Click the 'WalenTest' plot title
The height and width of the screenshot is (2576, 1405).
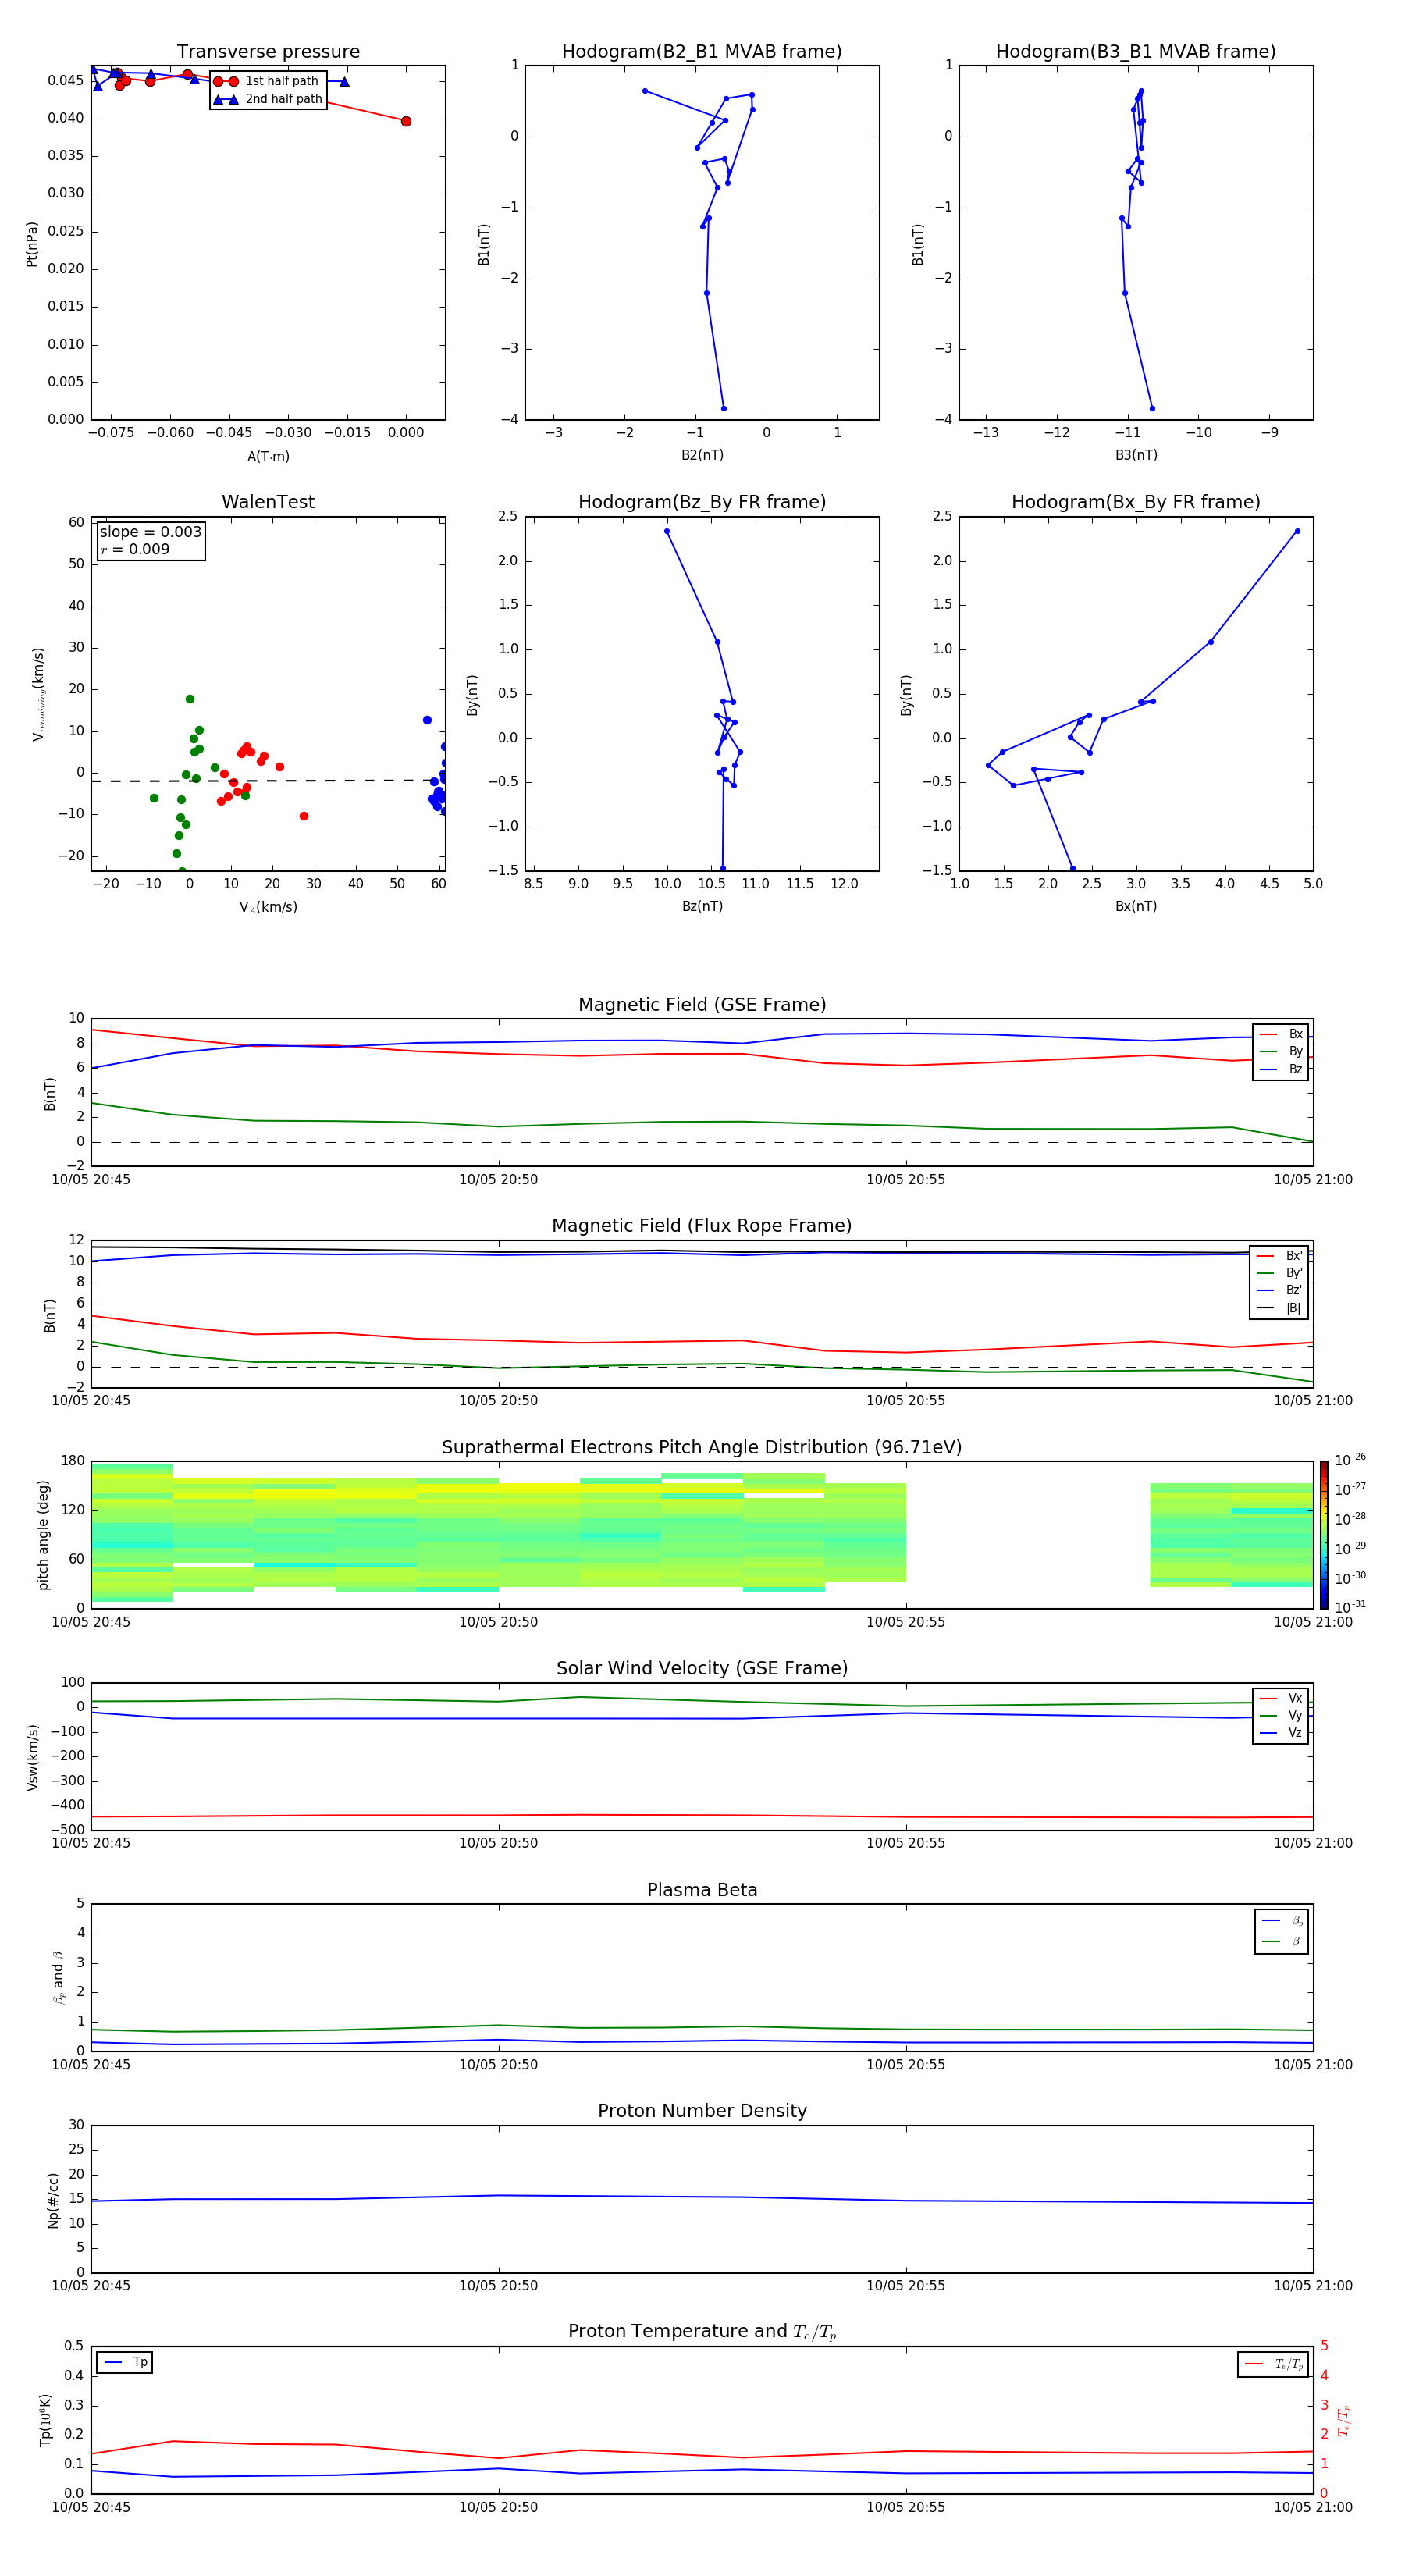tap(268, 502)
